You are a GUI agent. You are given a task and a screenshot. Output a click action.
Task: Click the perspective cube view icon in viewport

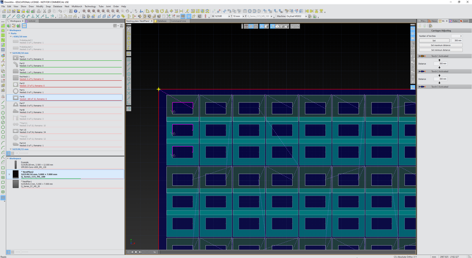click(x=246, y=26)
